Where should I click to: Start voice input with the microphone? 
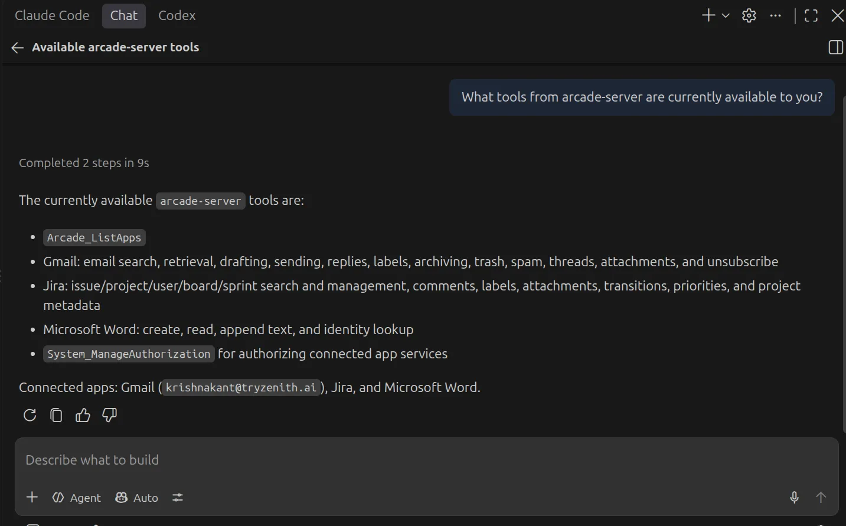coord(795,498)
